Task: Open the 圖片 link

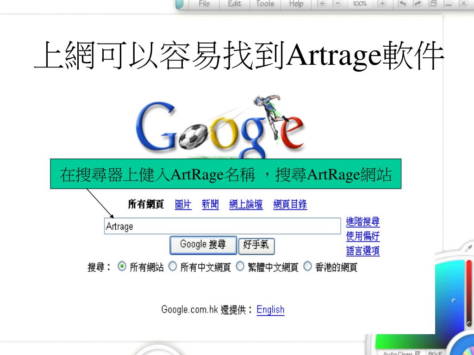Action: 183,204
